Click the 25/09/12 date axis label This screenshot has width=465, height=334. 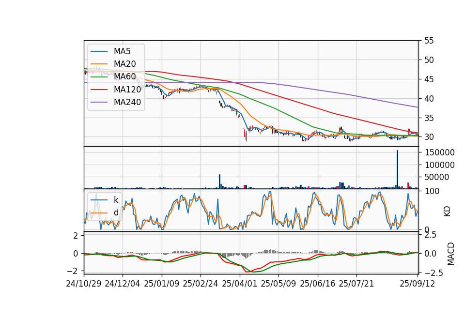click(x=418, y=284)
